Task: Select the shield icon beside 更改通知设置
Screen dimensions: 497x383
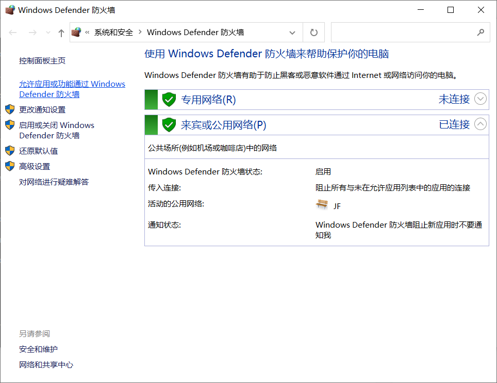Action: 9,108
